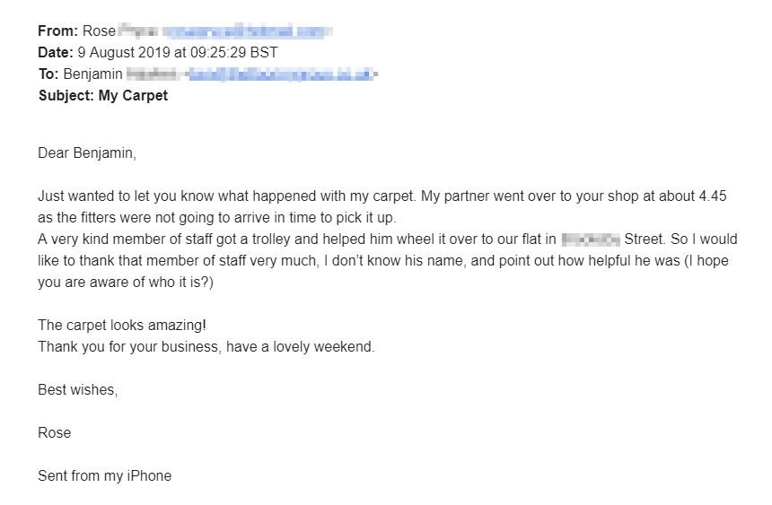
Task: Click the Rose signature at the bottom
Action: (x=55, y=432)
